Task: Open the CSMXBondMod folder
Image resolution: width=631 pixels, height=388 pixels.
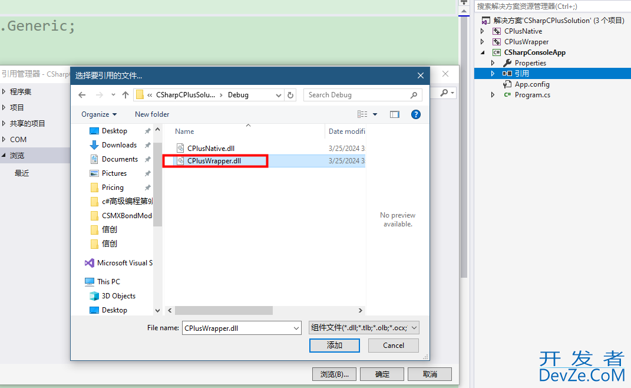Action: click(126, 216)
